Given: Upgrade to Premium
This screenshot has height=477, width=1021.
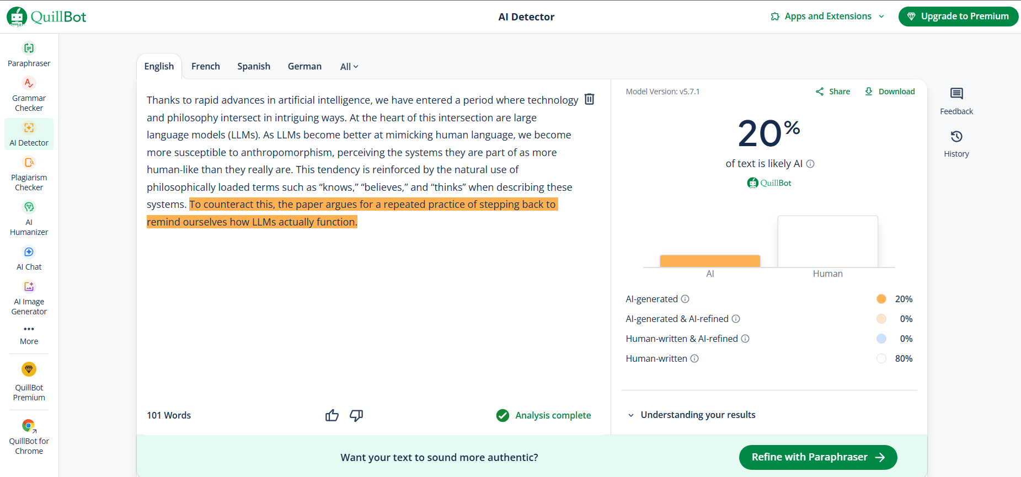Looking at the screenshot, I should point(958,16).
